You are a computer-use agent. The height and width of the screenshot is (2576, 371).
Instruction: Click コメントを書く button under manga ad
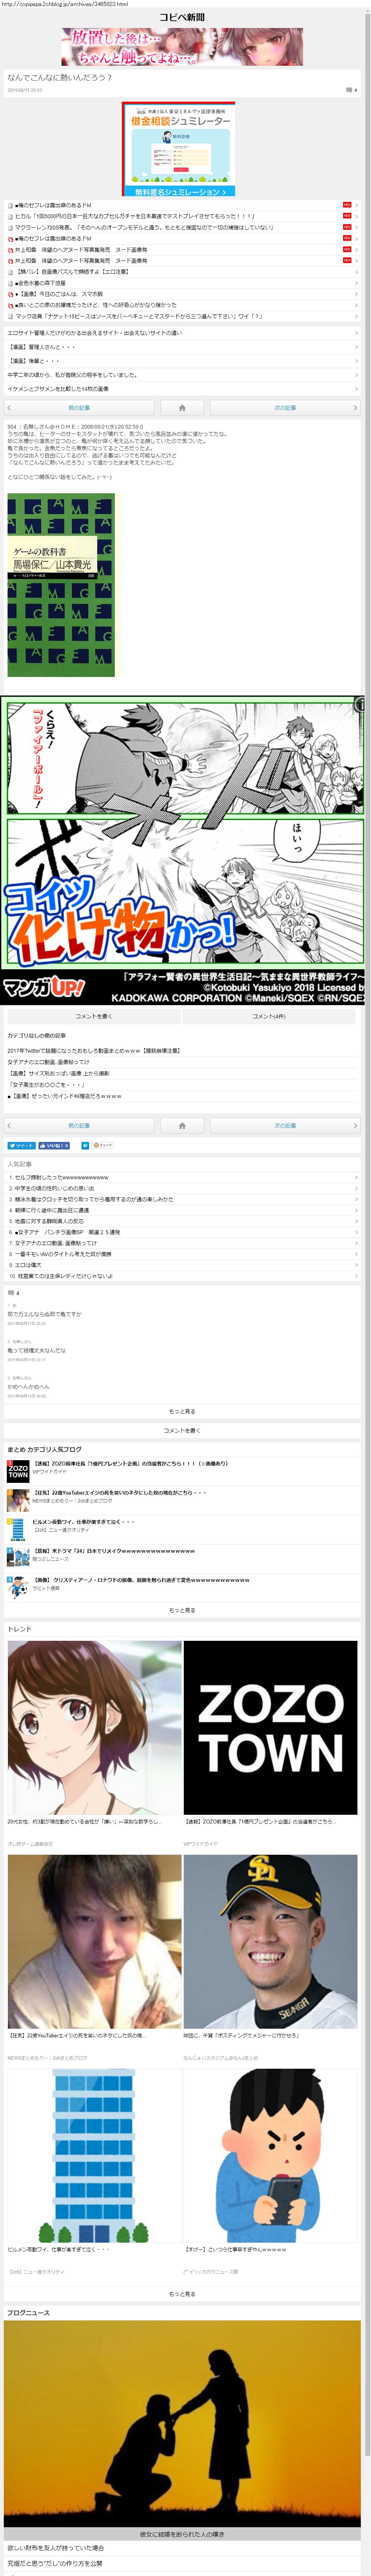93,1016
